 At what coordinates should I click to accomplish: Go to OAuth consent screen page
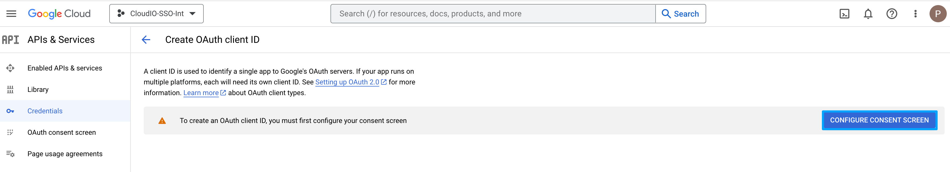coord(62,132)
